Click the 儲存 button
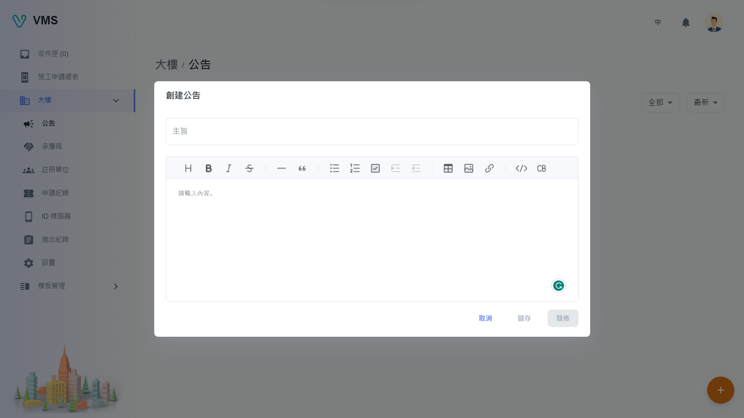This screenshot has width=744, height=418. [524, 318]
